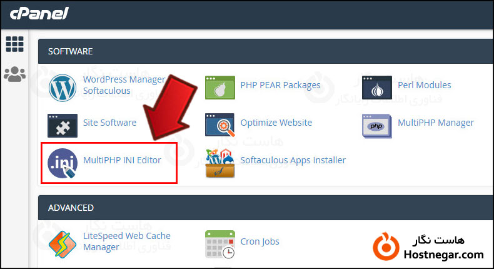Screen dimensions: 494x269
Task: Open the MultiPHP Manager php icon
Action: tap(376, 125)
